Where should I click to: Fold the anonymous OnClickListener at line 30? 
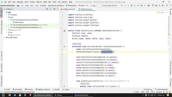pyautogui.click(x=67, y=81)
